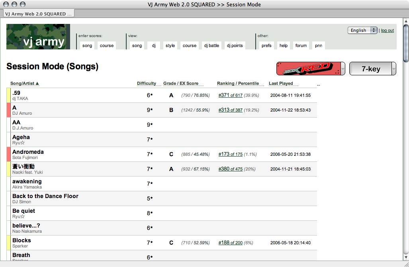The height and width of the screenshot is (267, 409).
Task: Switch to the style view tab
Action: coord(170,45)
